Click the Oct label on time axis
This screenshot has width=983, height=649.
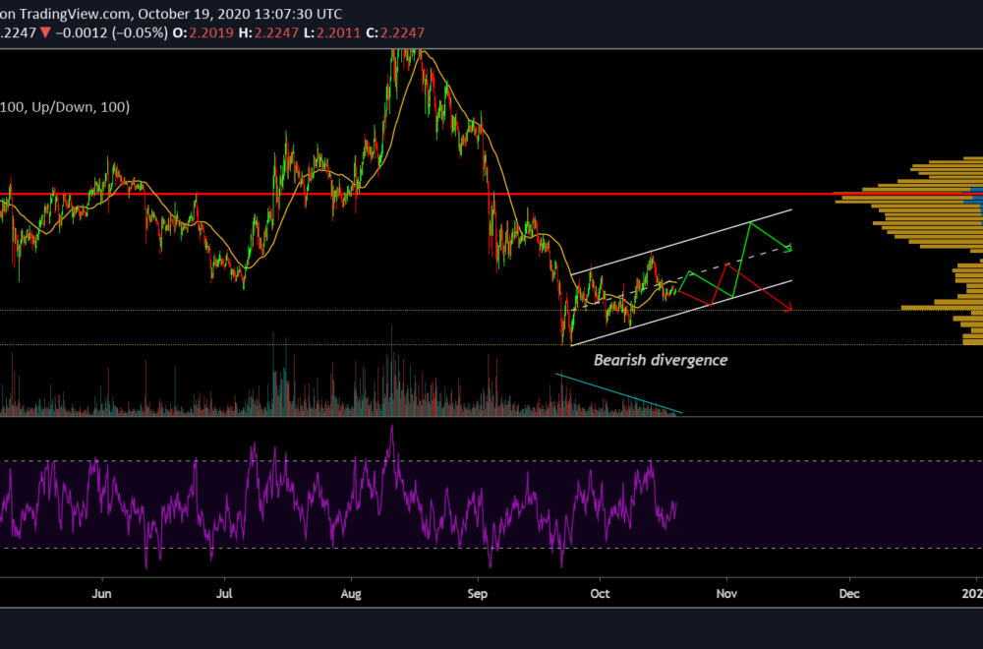[x=600, y=593]
